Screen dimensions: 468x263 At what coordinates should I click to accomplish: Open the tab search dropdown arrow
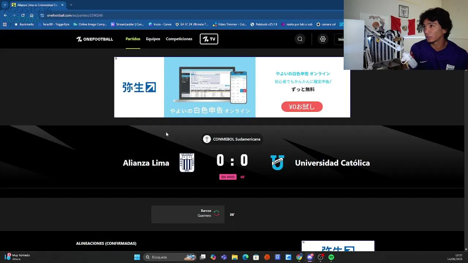[5, 5]
